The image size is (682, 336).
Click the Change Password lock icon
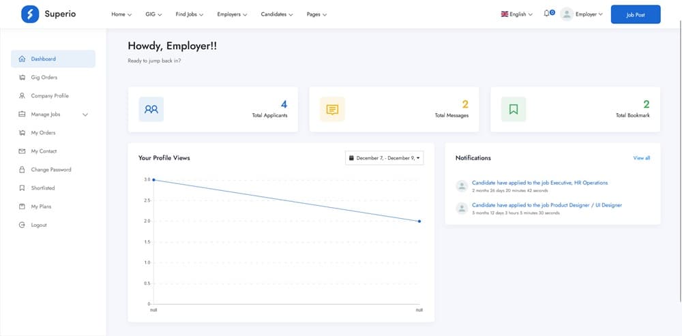[x=23, y=170]
